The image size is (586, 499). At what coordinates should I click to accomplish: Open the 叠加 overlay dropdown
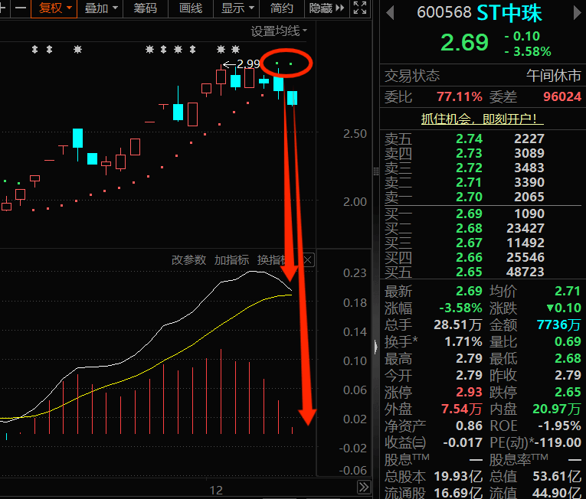[101, 8]
